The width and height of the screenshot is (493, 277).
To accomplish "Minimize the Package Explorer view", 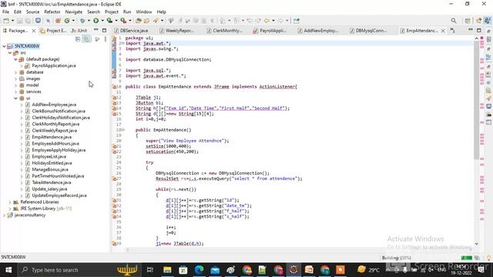I will click(96, 30).
